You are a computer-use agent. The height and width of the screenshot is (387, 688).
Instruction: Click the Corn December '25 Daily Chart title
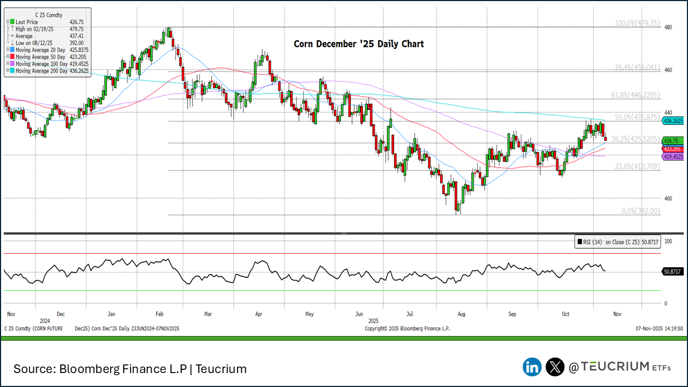click(x=359, y=44)
